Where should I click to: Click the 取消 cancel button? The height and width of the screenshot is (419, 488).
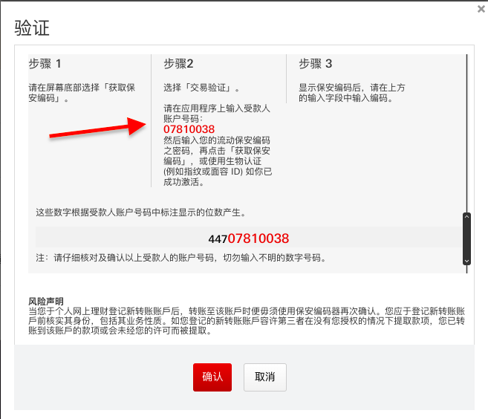coord(265,377)
